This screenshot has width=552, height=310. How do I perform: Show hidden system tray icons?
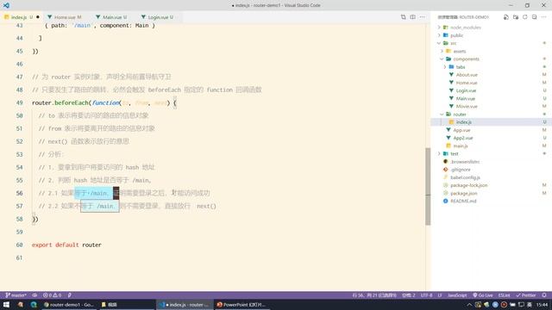point(469,304)
